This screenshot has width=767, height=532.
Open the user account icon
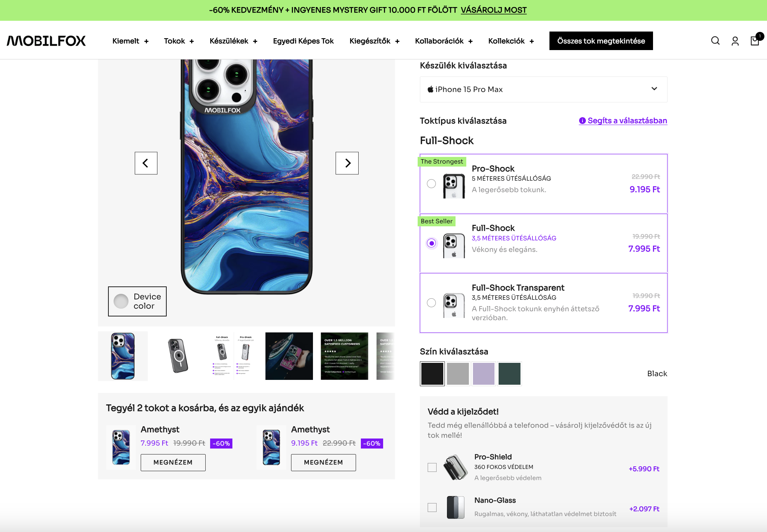735,41
